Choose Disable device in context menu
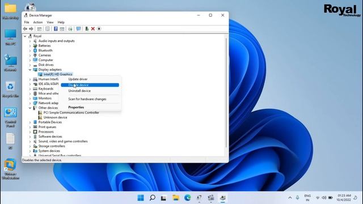This screenshot has width=363, height=204. (x=90, y=85)
